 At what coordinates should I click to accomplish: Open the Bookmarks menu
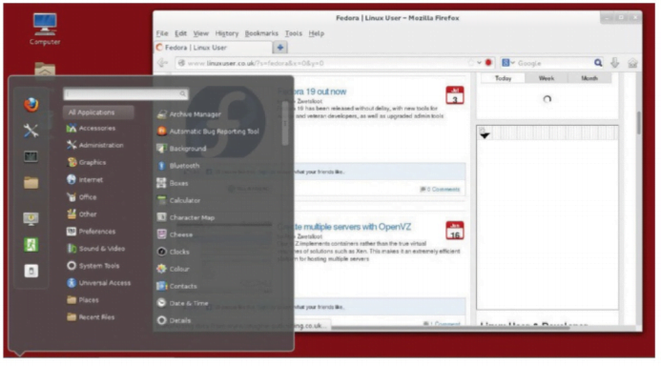tap(261, 33)
